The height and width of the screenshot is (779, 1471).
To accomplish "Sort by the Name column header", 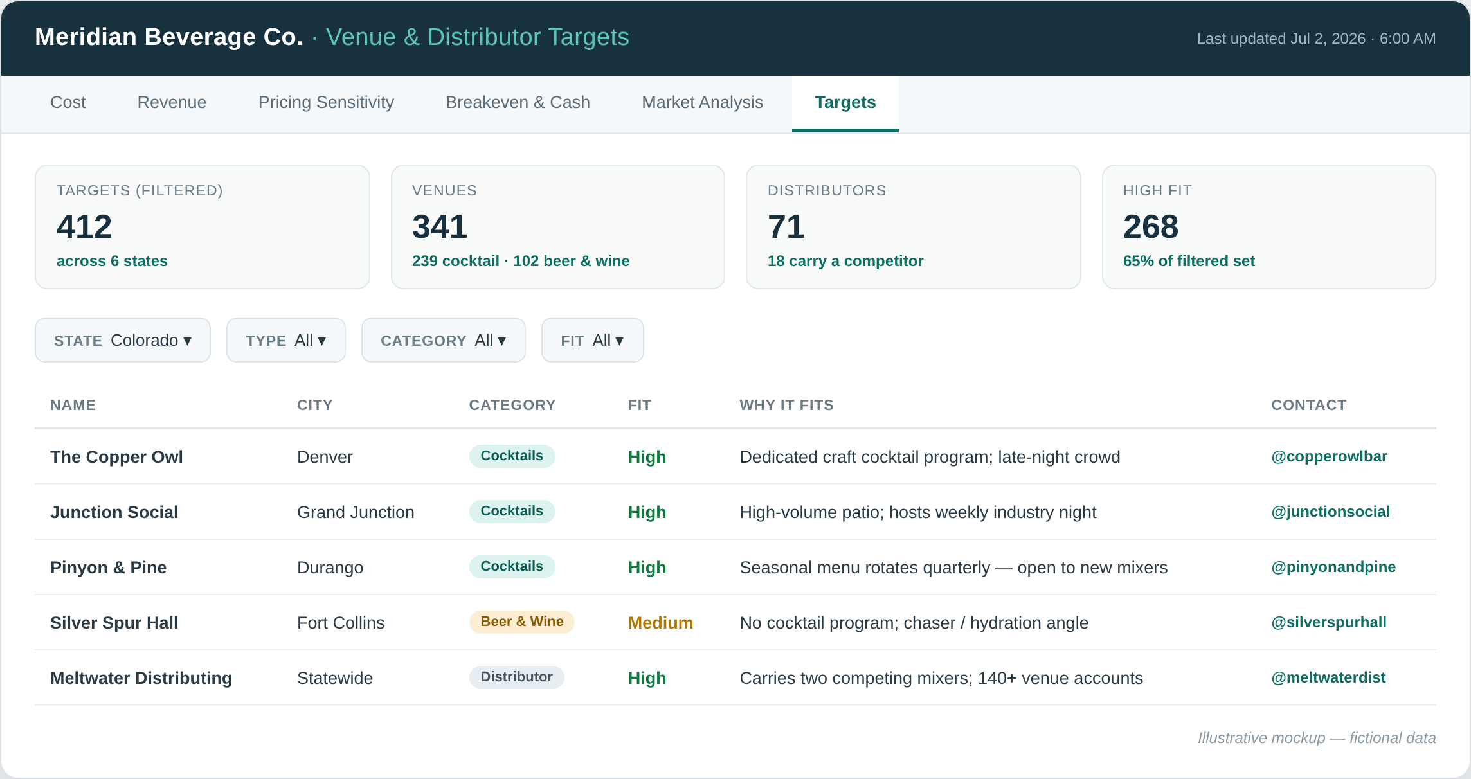I will 73,405.
